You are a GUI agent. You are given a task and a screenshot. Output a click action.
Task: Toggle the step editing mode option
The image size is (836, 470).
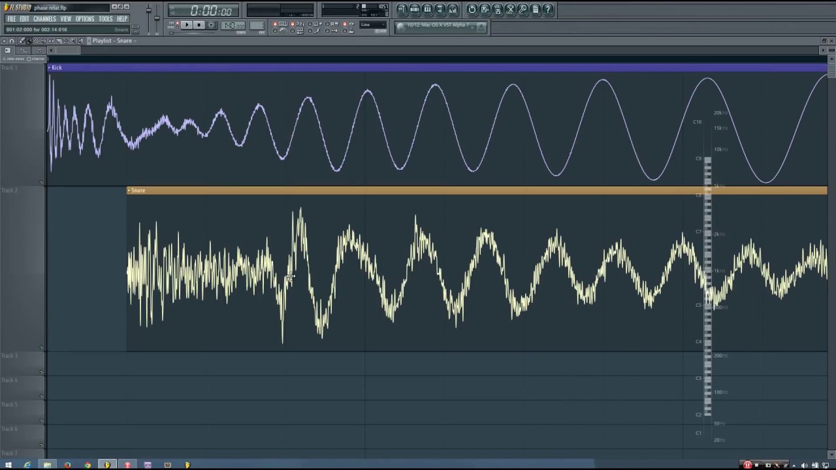pyautogui.click(x=314, y=31)
